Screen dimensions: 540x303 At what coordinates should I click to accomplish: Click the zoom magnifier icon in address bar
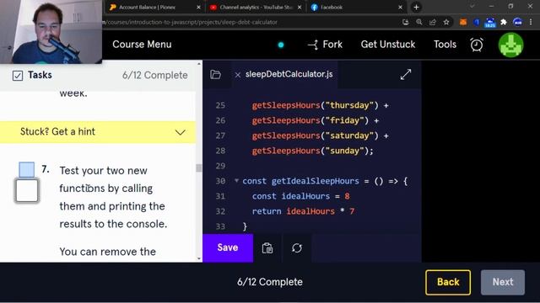pos(419,23)
